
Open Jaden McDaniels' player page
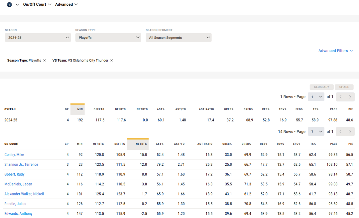click(18, 184)
